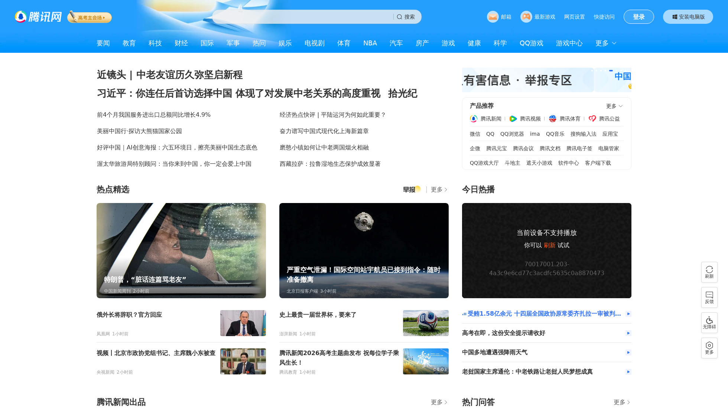The image size is (728, 409).
Task: Open the 更多 hexagon sidebar icon
Action: pyautogui.click(x=709, y=348)
